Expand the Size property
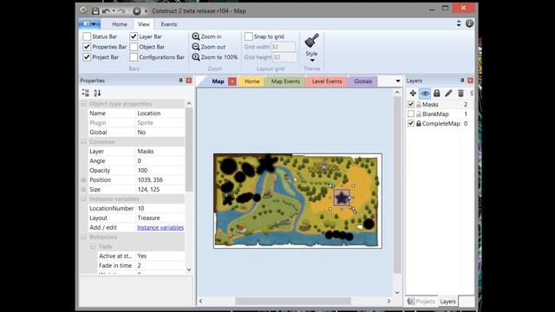Image resolution: width=555 pixels, height=312 pixels. 83,190
